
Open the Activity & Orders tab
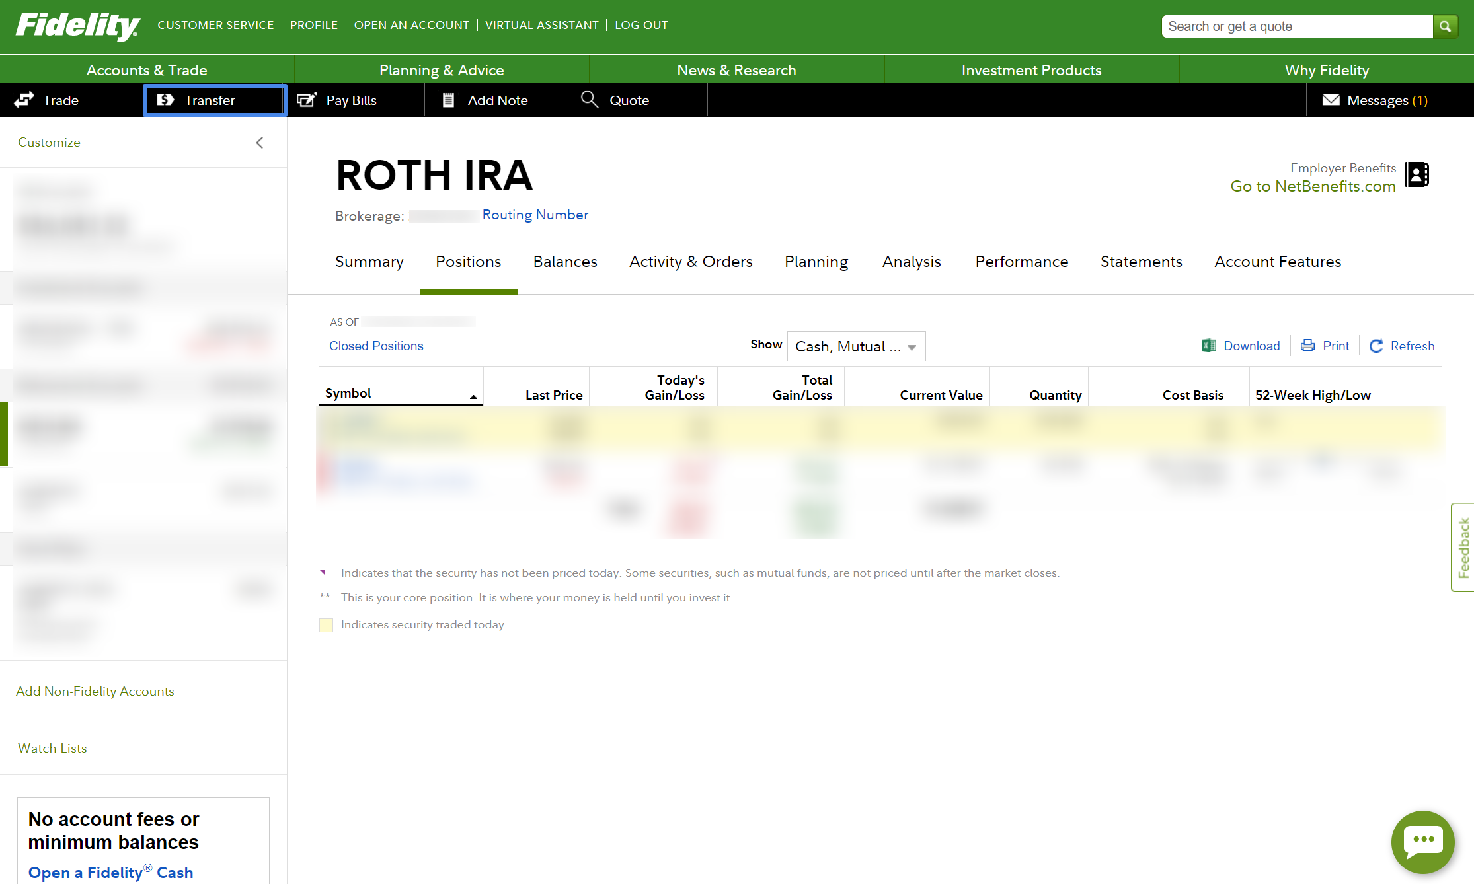[691, 262]
